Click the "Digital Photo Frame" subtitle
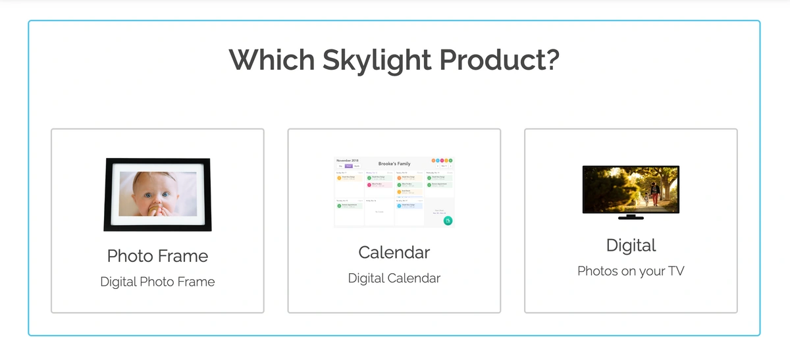 tap(157, 282)
